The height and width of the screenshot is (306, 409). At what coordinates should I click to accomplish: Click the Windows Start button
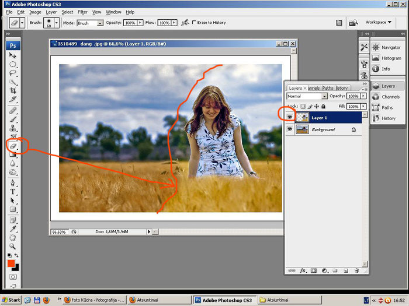point(11,300)
